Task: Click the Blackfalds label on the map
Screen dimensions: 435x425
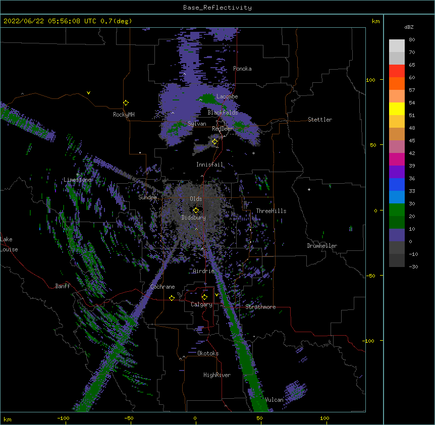Action: click(x=223, y=113)
